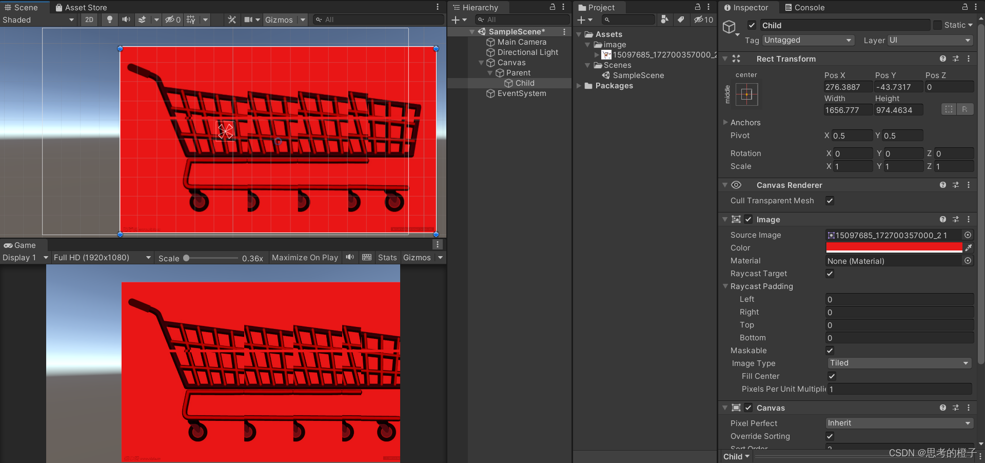
Task: Click the wrench tools icon in Scene toolbar
Action: pos(232,20)
